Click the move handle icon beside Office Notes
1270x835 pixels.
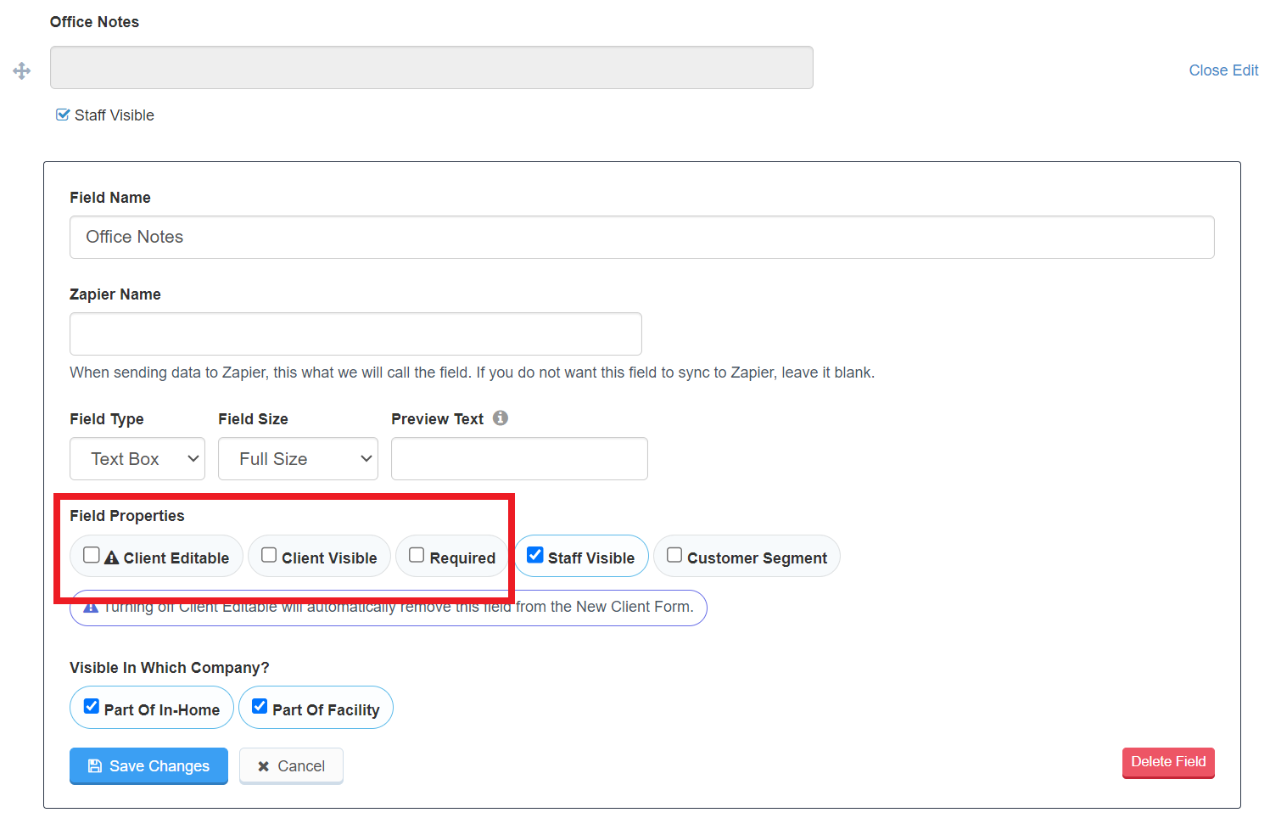click(22, 70)
